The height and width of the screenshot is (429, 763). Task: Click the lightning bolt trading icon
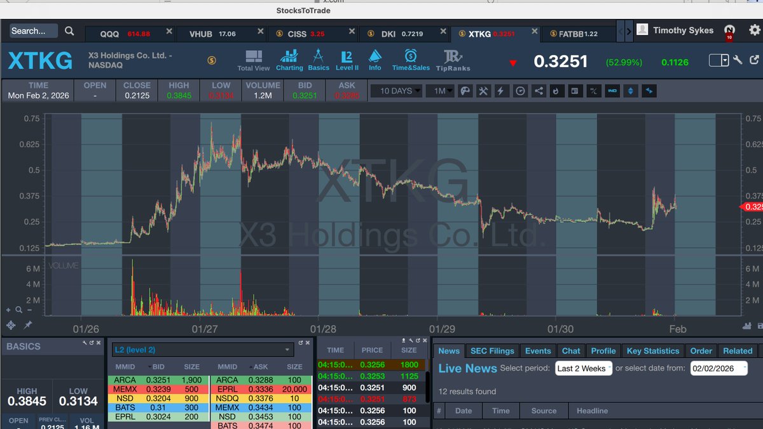501,91
